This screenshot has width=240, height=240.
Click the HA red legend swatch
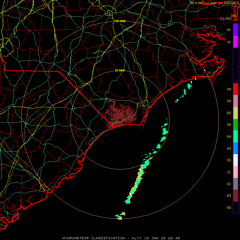(x=235, y=89)
